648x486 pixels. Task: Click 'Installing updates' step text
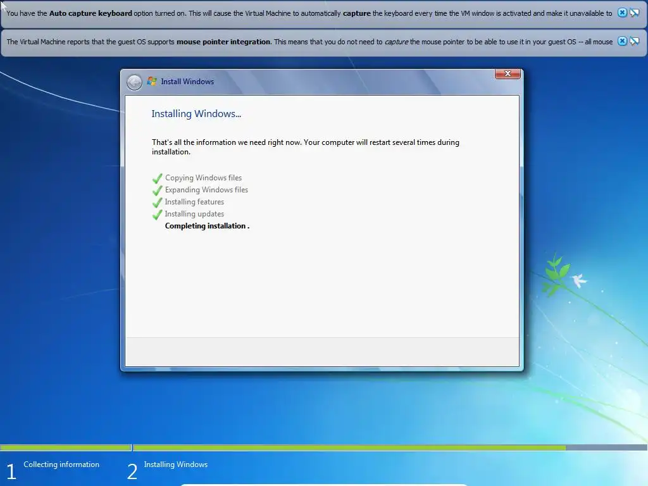click(x=194, y=214)
